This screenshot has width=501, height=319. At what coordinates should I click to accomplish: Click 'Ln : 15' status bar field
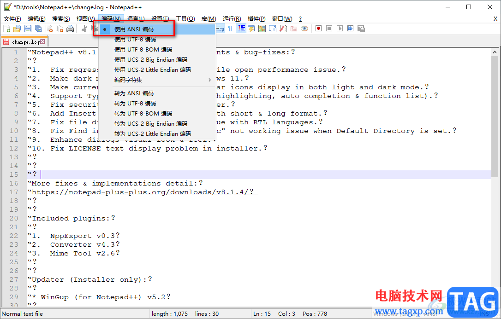[x=262, y=313]
